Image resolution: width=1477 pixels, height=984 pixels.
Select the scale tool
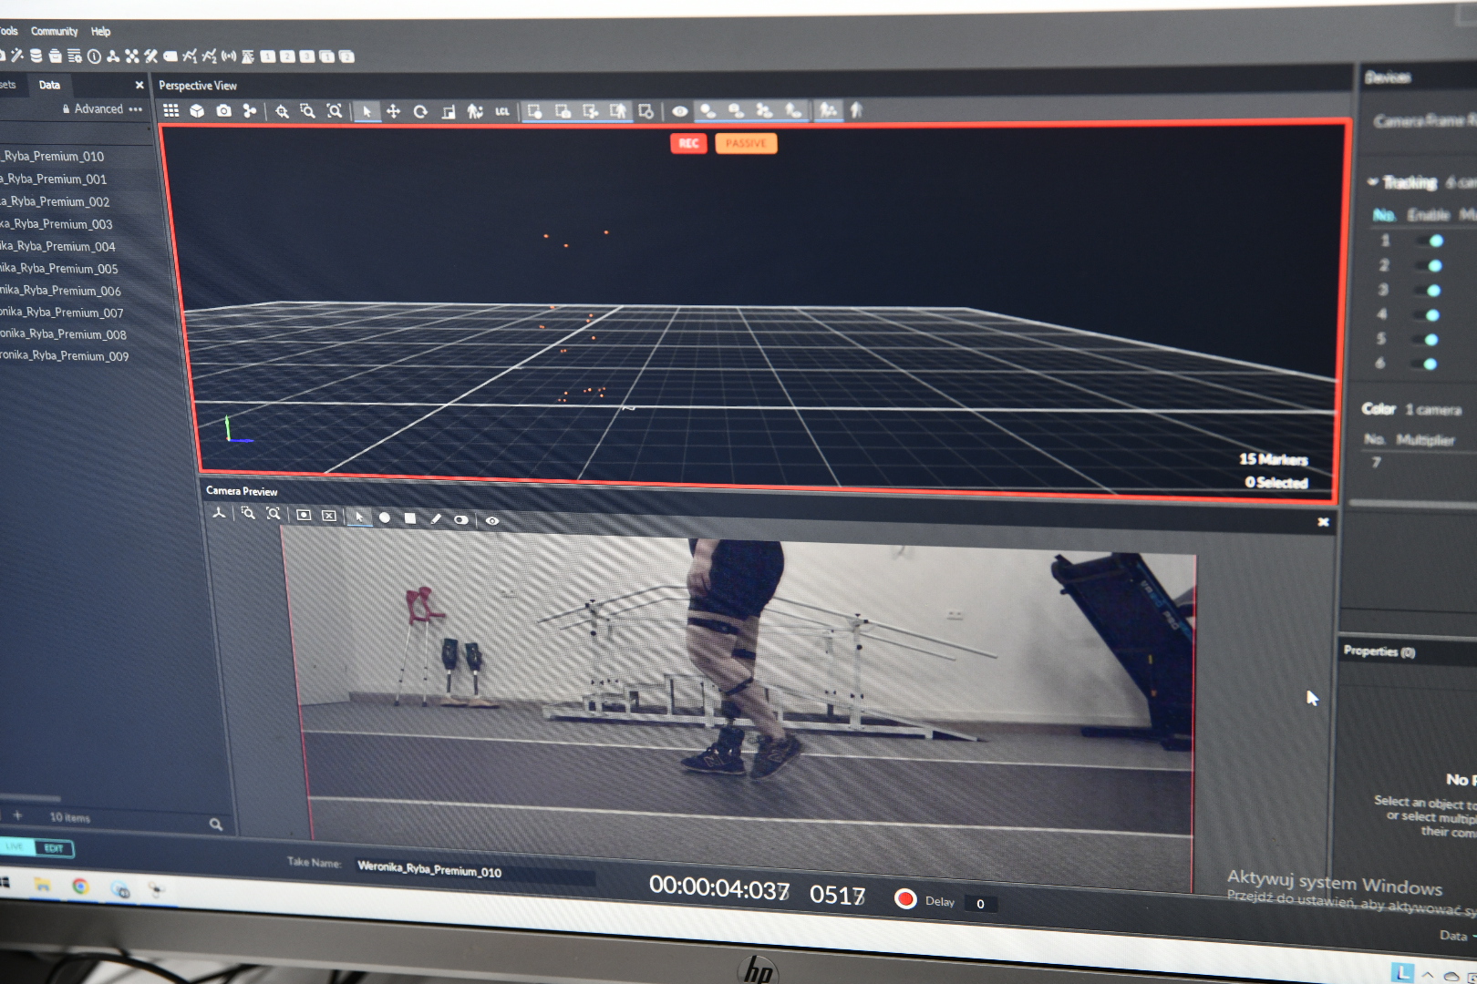pos(448,111)
